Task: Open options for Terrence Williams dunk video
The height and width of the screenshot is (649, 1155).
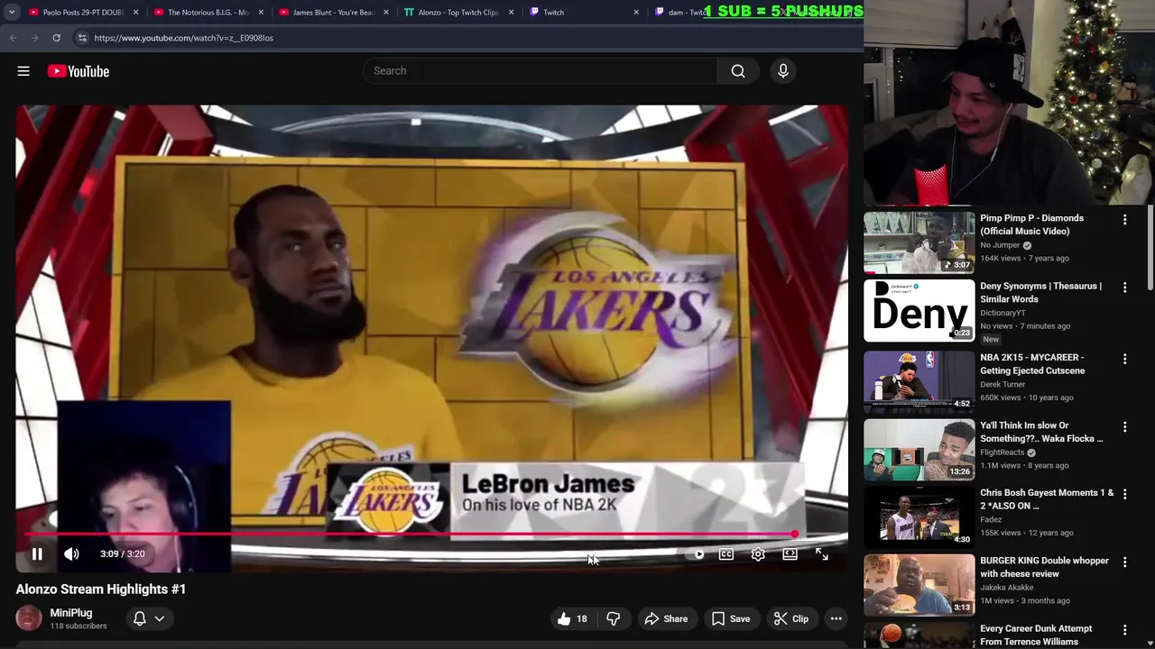Action: click(x=1124, y=630)
